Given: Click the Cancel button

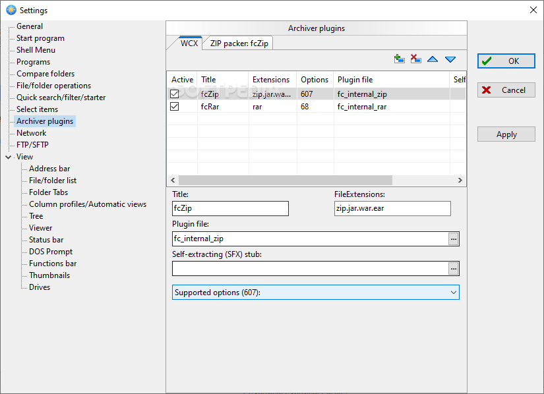Looking at the screenshot, I should click(506, 90).
